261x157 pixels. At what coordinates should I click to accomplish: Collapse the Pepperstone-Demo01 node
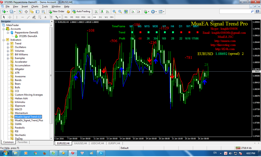[x=8, y=33]
